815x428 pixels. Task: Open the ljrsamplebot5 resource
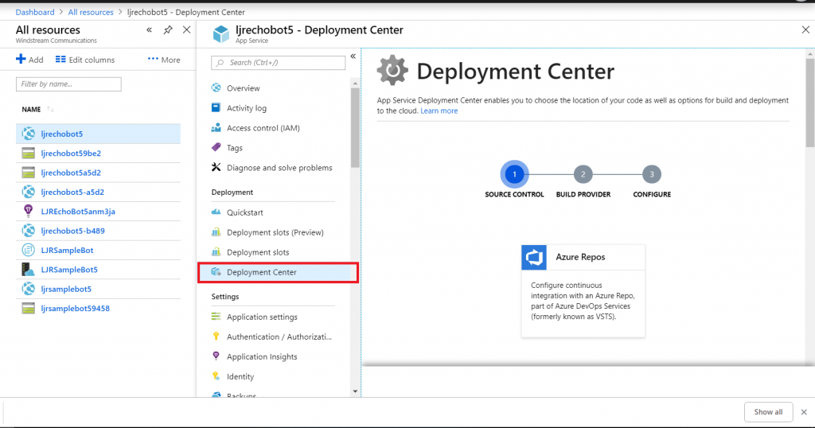[x=66, y=289]
